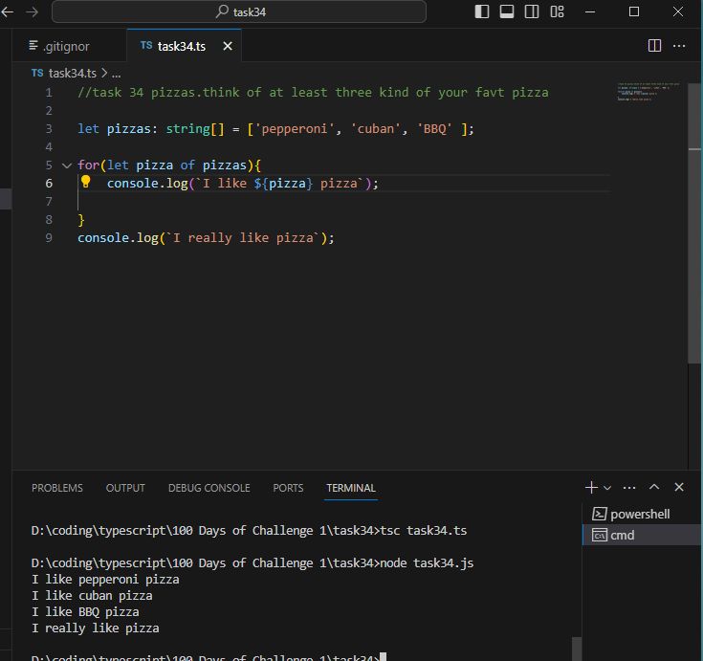Click the task34.ts breadcrumb item
703x661 pixels.
tap(72, 73)
